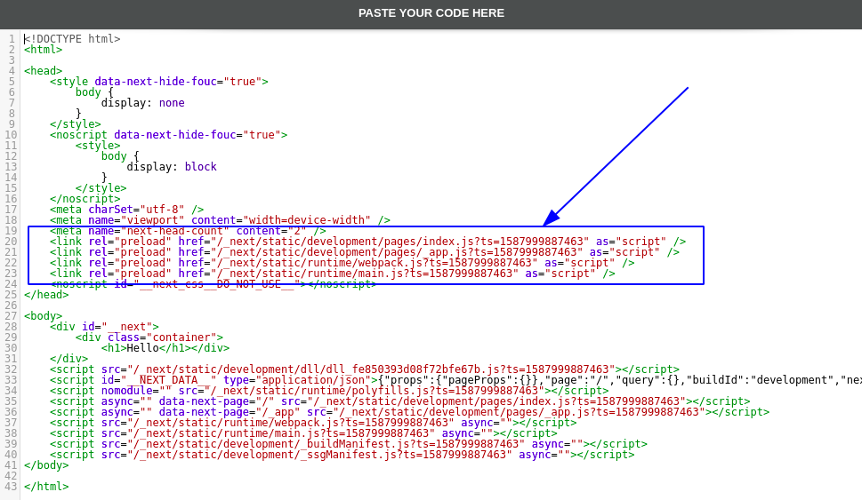
Task: Click the style data-next-hide-fouc line 5
Action: (159, 82)
